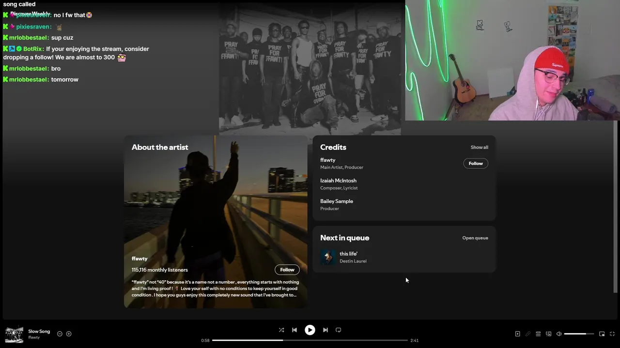
Task: Click the ffawty artist bio text
Action: (216, 289)
